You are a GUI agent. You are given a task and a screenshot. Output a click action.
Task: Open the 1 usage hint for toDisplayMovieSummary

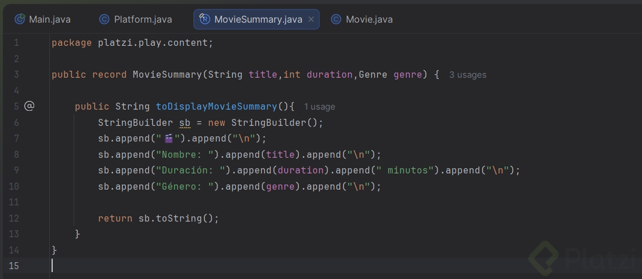tap(320, 107)
